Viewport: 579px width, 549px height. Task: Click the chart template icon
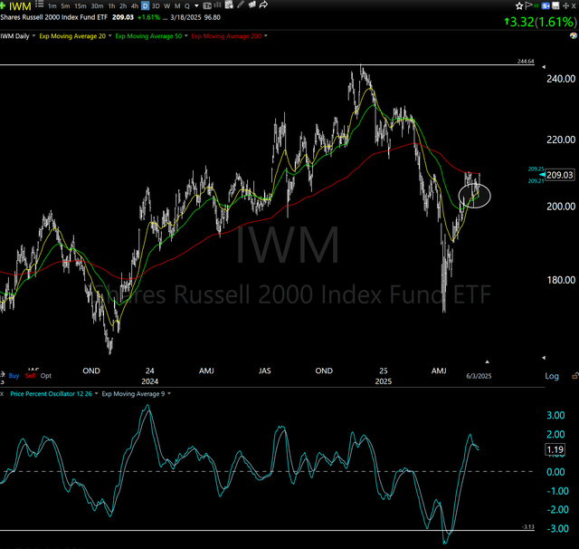point(207,5)
